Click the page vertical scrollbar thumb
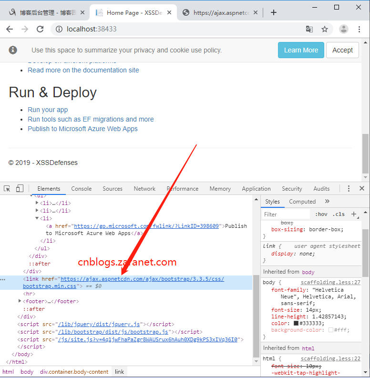 [365, 153]
